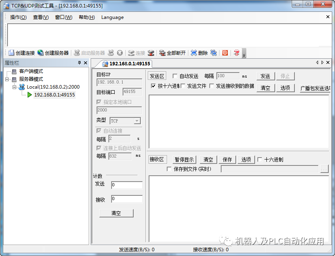Open the 窗口(W) menu
Image resolution: width=335 pixels, height=256 pixels.
(x=64, y=17)
